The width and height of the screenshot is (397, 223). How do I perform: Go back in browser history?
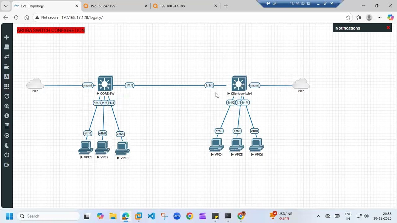[x=6, y=17]
